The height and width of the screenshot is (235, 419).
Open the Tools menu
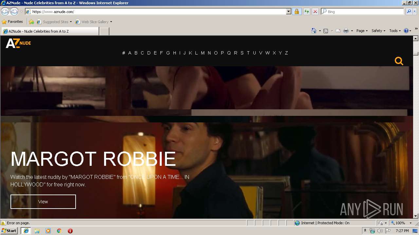point(395,31)
